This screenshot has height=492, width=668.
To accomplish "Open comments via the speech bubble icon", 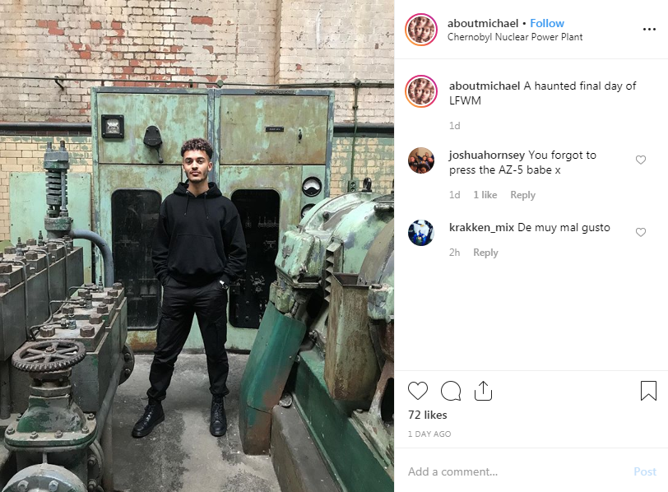I will (451, 391).
